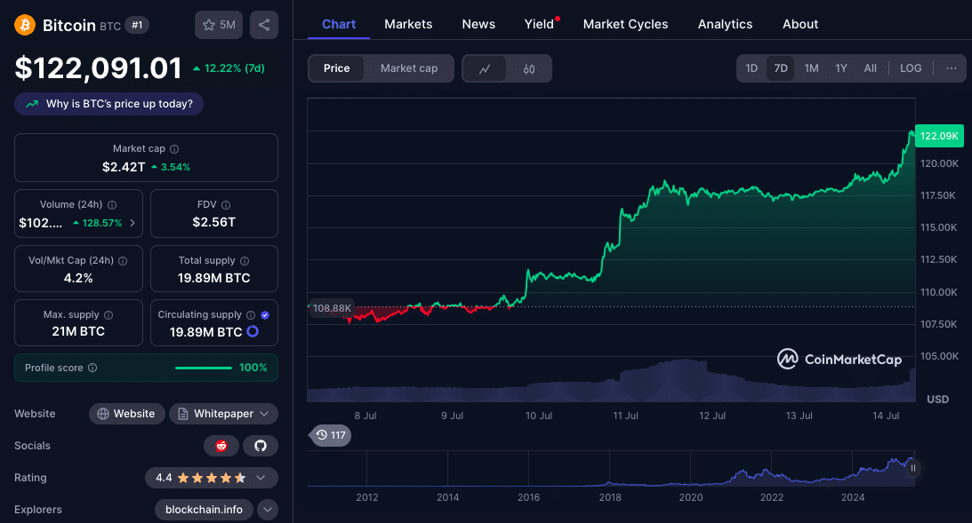Open the News tab
The height and width of the screenshot is (523, 972).
pos(478,24)
